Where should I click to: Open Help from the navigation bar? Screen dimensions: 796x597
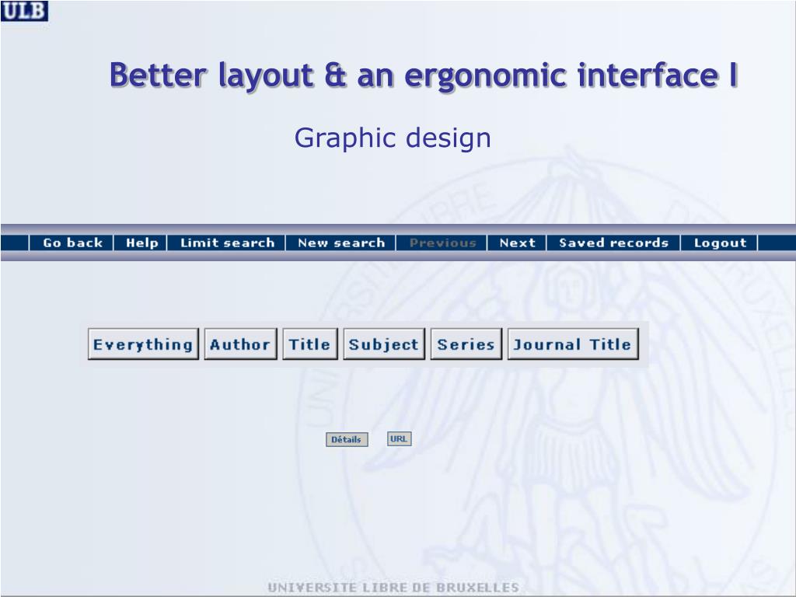141,243
